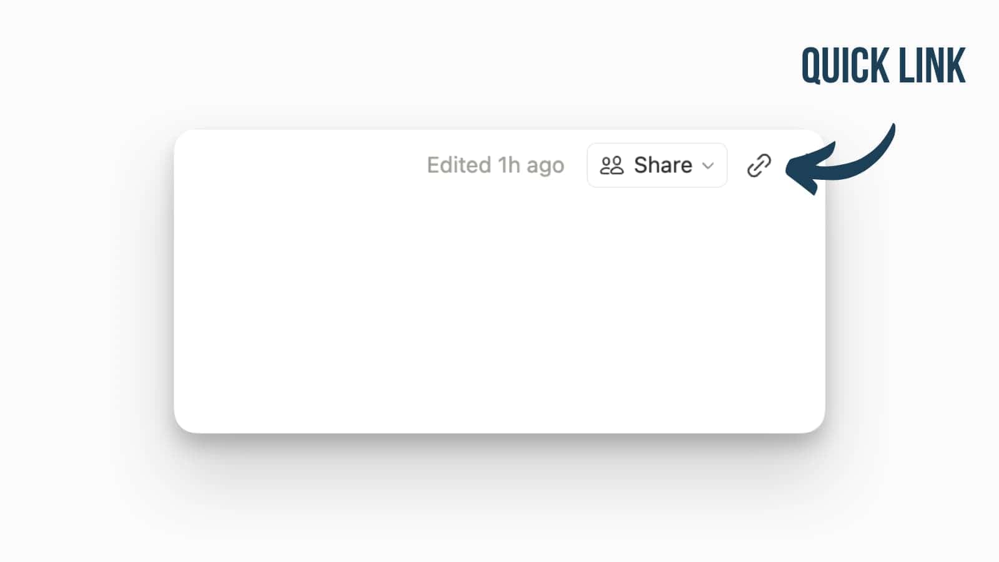999x562 pixels.
Task: Click the edit history label in the header
Action: tap(496, 165)
